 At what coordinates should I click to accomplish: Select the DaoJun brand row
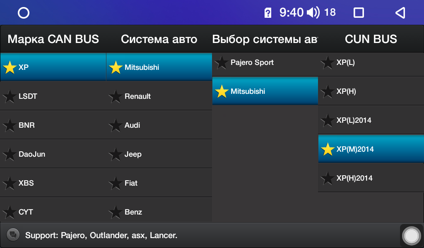pyautogui.click(x=53, y=154)
